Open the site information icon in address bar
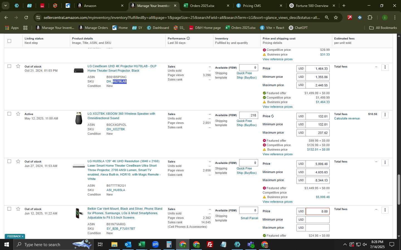 (x=38, y=17)
